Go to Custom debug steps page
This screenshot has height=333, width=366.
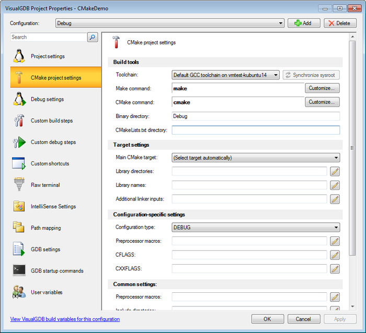click(56, 142)
